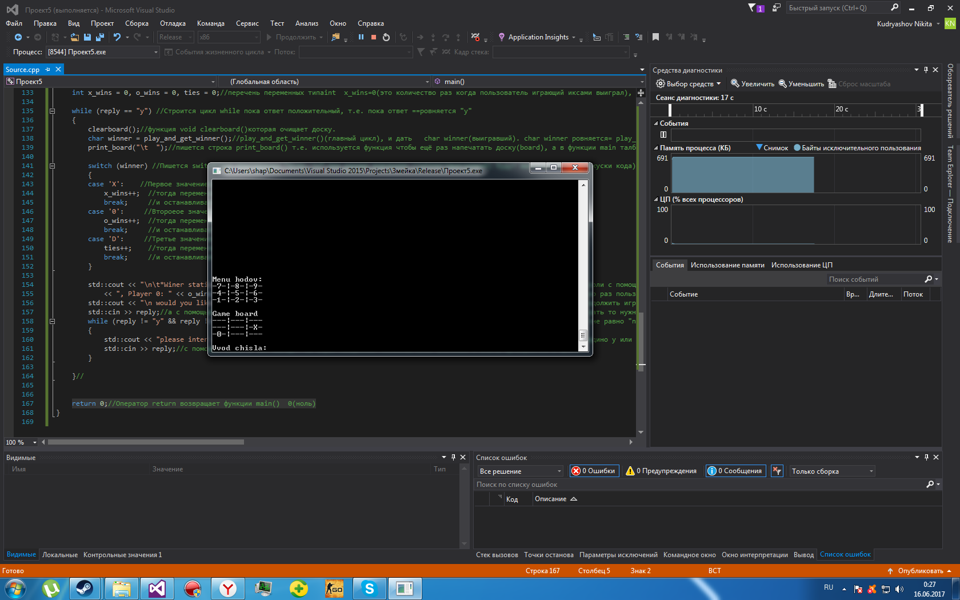Click the feedback icon in title bar

tap(776, 7)
